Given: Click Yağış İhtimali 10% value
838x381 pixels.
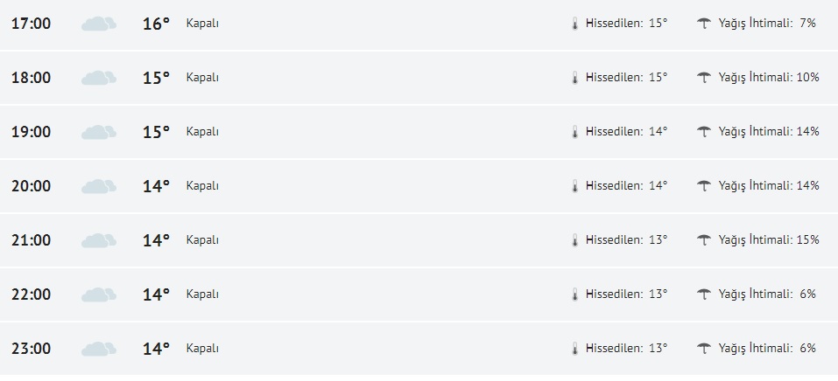Looking at the screenshot, I should click(x=807, y=78).
